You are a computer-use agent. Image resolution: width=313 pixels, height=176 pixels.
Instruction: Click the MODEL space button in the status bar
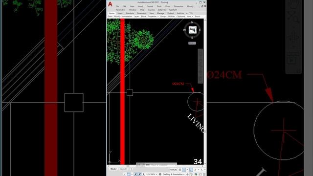174,170
